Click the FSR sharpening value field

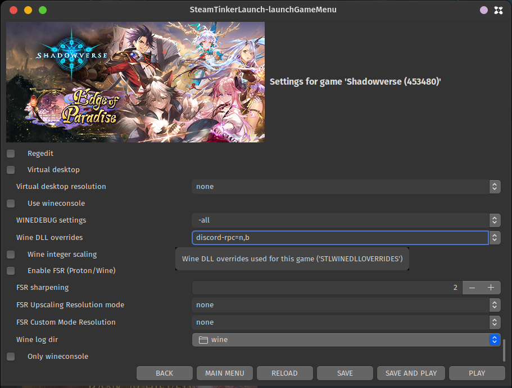coord(327,288)
